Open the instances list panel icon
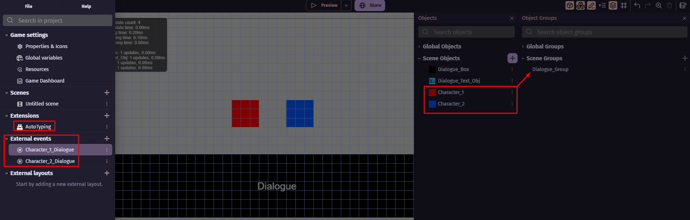Viewport: 690px width, 220px height. (602, 5)
